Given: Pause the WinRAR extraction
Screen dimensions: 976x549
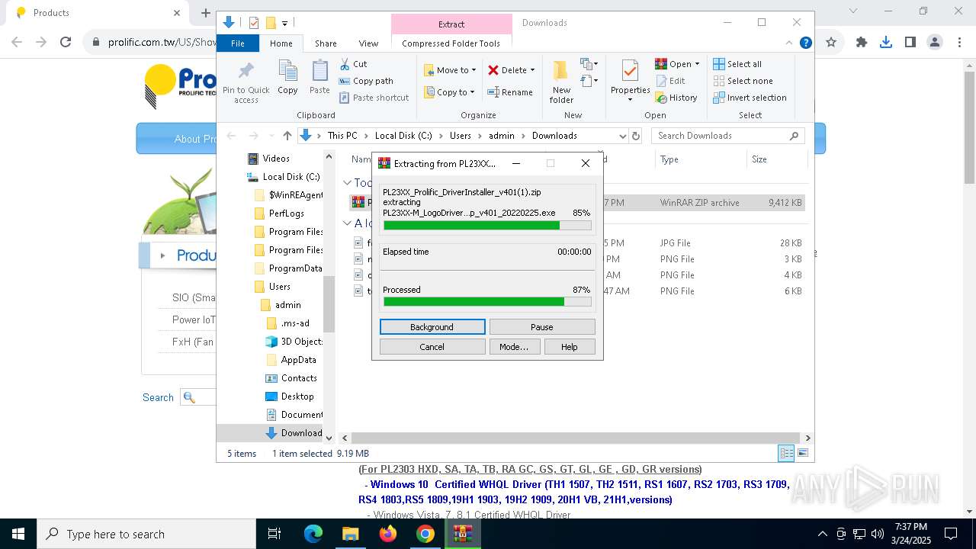Looking at the screenshot, I should pyautogui.click(x=542, y=327).
